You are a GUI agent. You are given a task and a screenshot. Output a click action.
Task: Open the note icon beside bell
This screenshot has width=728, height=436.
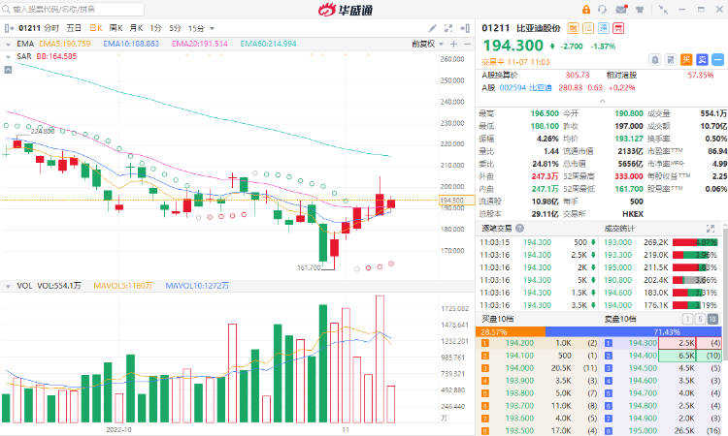point(671,59)
